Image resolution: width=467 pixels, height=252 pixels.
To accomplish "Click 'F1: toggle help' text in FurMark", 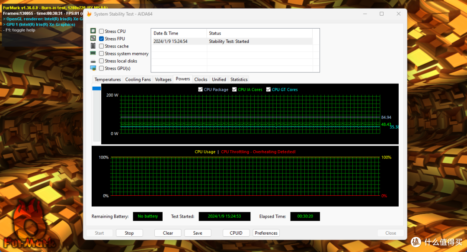I will [x=20, y=30].
